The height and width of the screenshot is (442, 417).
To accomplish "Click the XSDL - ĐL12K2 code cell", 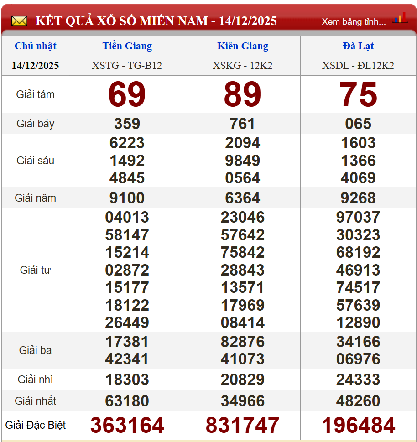I will click(358, 66).
